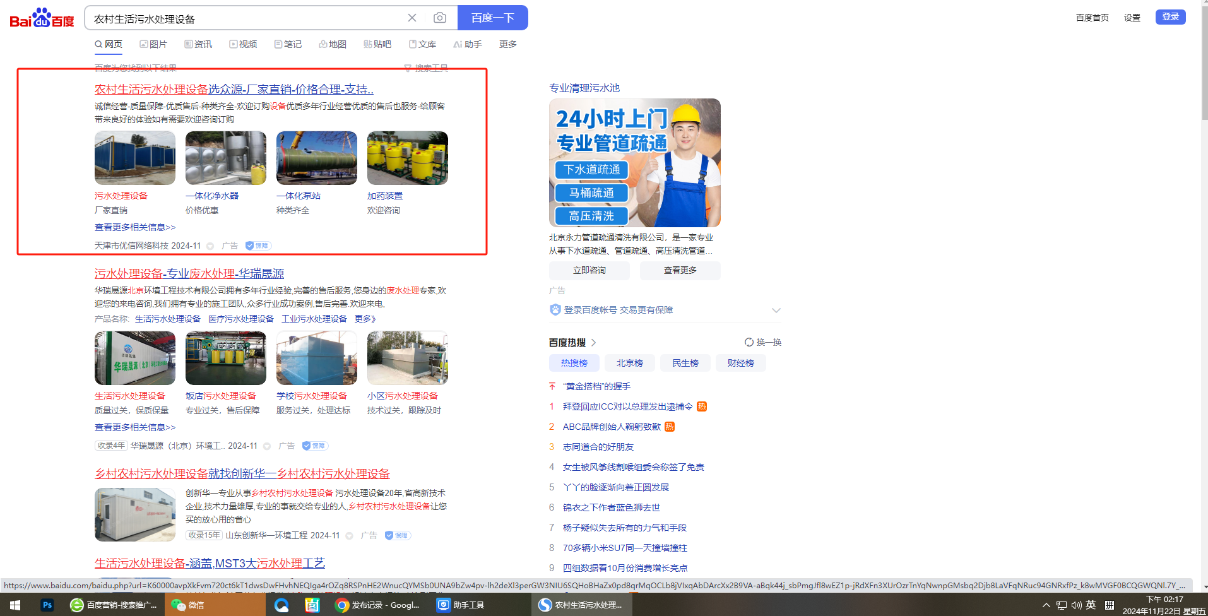The image size is (1208, 616).
Task: Click the 立即咨询 button
Action: [x=589, y=270]
